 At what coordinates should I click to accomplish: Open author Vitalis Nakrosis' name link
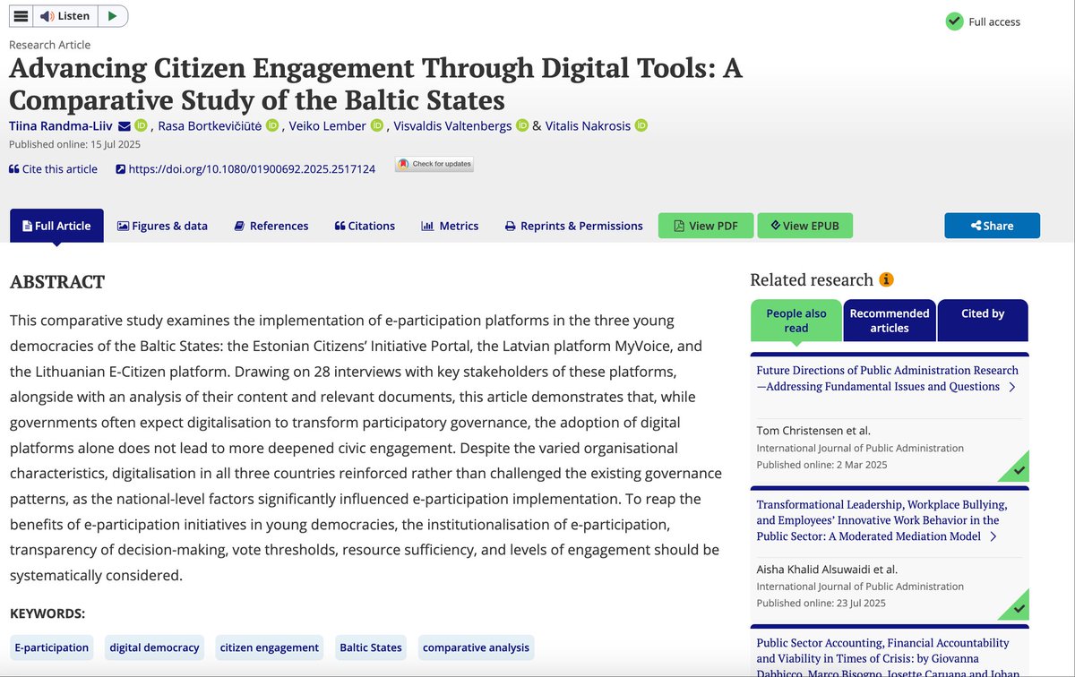588,126
